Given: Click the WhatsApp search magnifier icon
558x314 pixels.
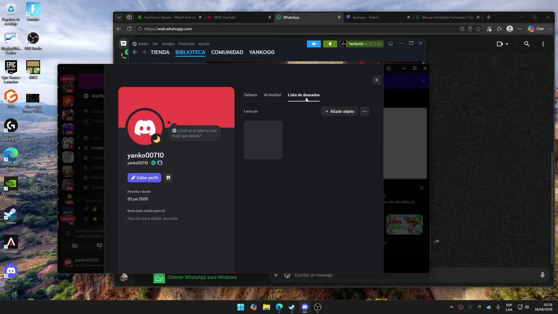Looking at the screenshot, I should (527, 44).
